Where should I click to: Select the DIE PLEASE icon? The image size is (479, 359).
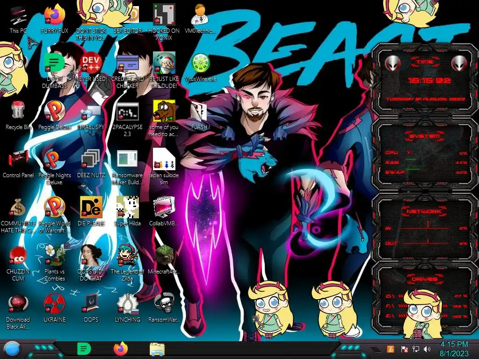coord(91,212)
